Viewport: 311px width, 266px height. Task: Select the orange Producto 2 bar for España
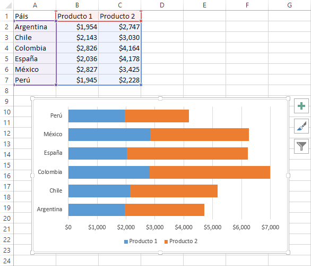click(x=187, y=153)
